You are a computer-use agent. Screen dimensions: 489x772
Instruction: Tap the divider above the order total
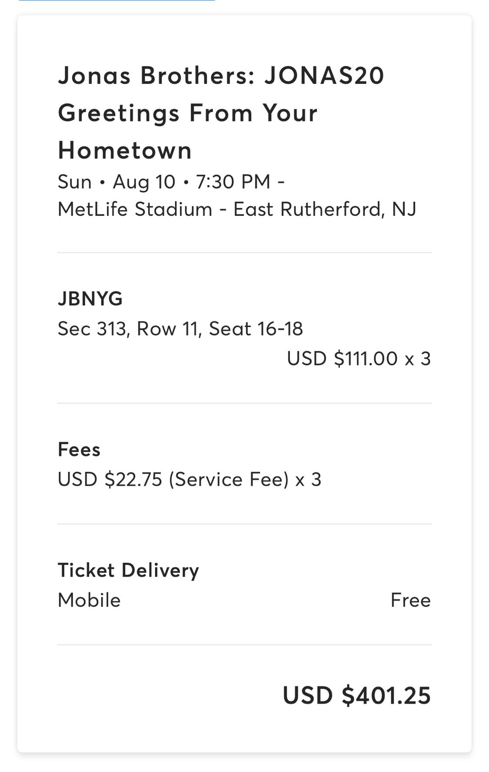click(244, 645)
